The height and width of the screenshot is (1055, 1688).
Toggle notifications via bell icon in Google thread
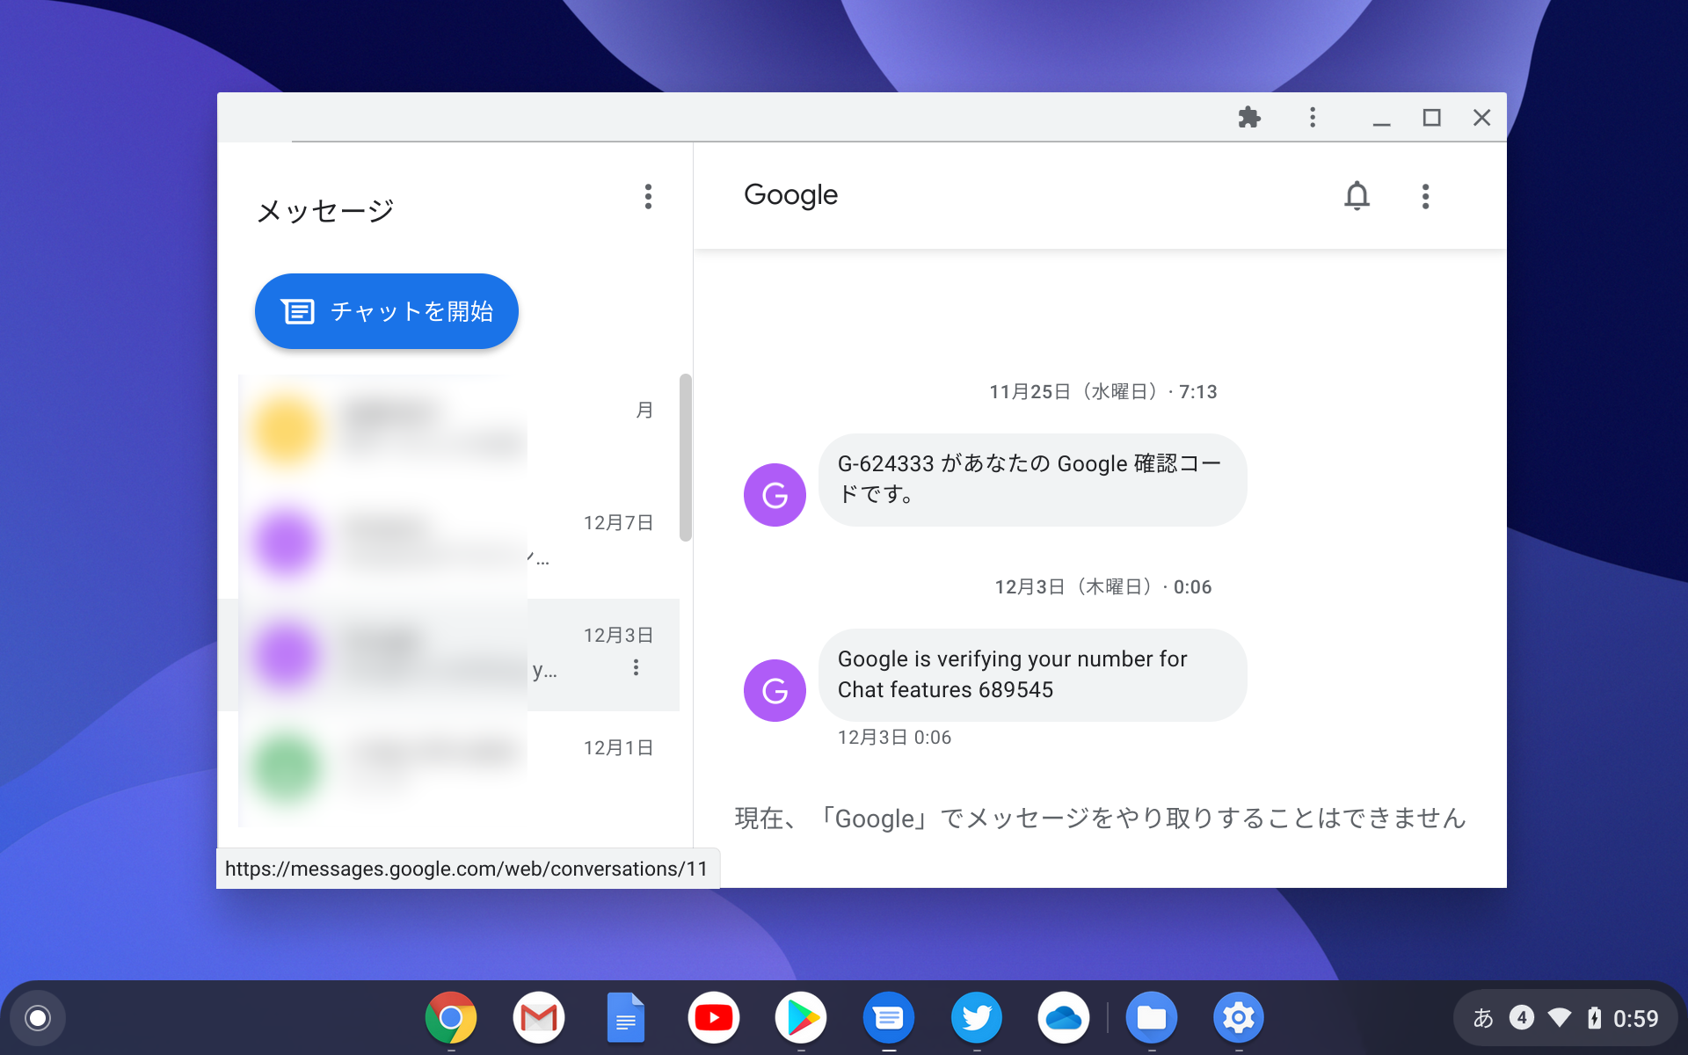tap(1356, 196)
